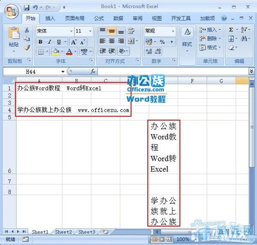This screenshot has width=257, height=245.
Task: Expand the formula bar
Action: tap(251, 71)
